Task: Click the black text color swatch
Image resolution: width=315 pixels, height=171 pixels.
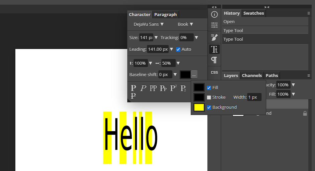Action: (x=185, y=75)
